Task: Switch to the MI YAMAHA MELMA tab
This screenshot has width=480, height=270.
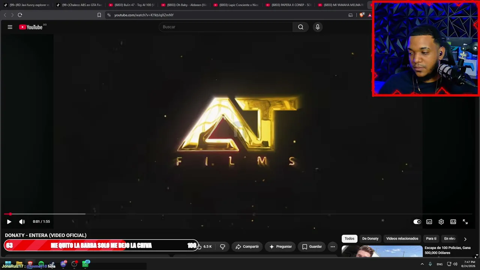Action: click(341, 5)
